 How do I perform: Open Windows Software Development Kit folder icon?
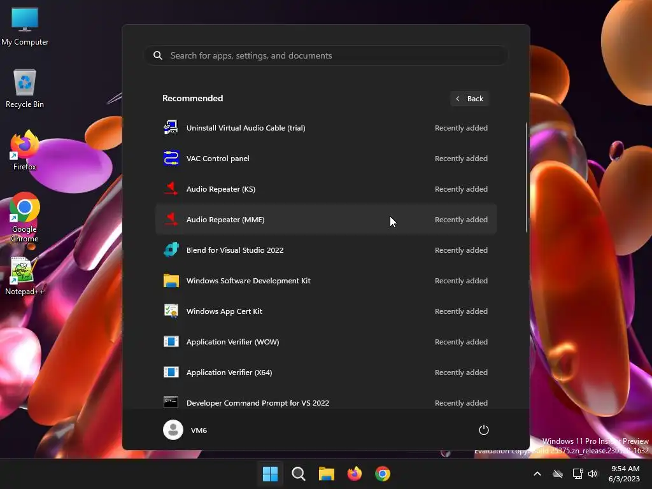click(171, 281)
